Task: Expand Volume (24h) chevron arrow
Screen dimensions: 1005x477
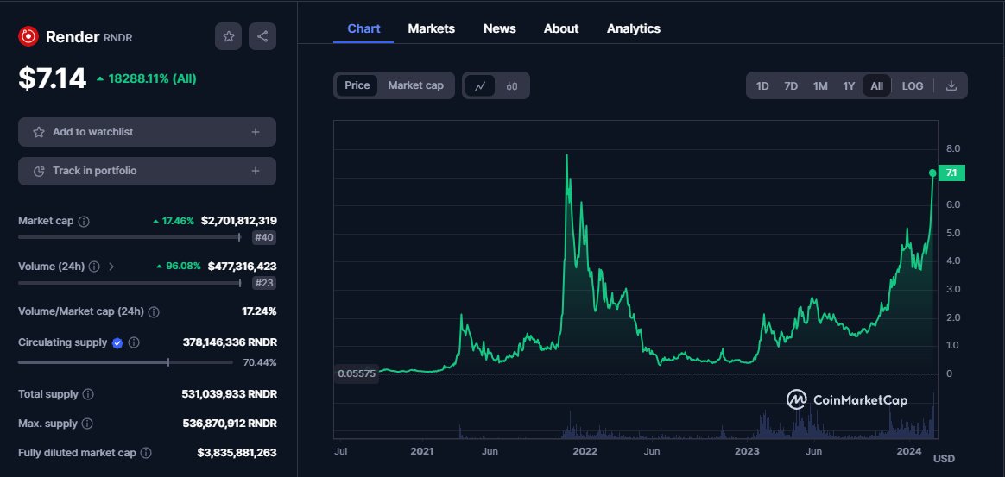Action: click(x=111, y=267)
